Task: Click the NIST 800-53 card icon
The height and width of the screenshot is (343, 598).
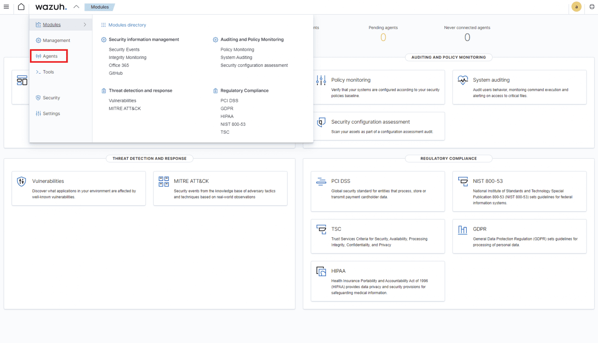Action: click(463, 181)
